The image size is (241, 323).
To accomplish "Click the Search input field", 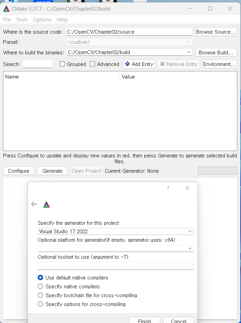I will 38,64.
